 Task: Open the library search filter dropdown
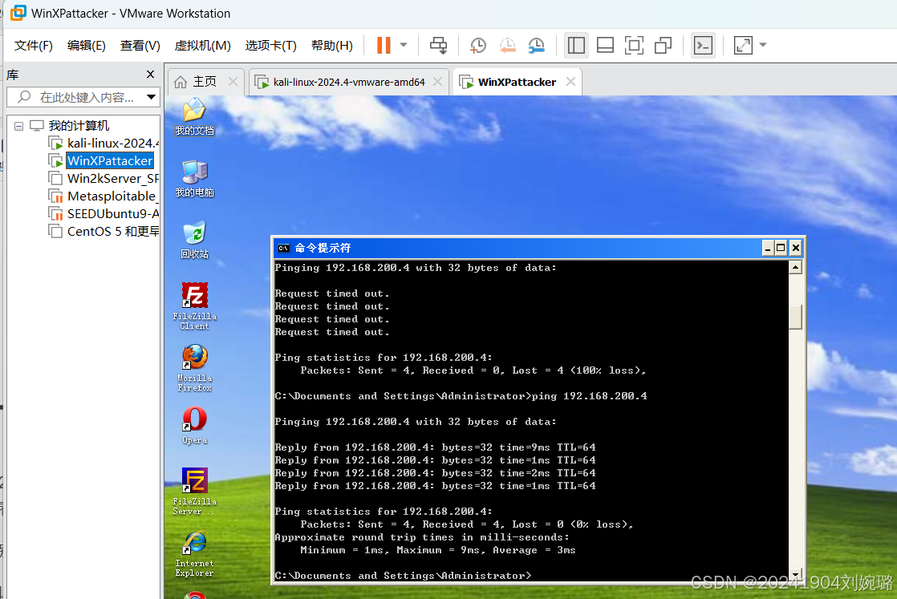coord(151,97)
